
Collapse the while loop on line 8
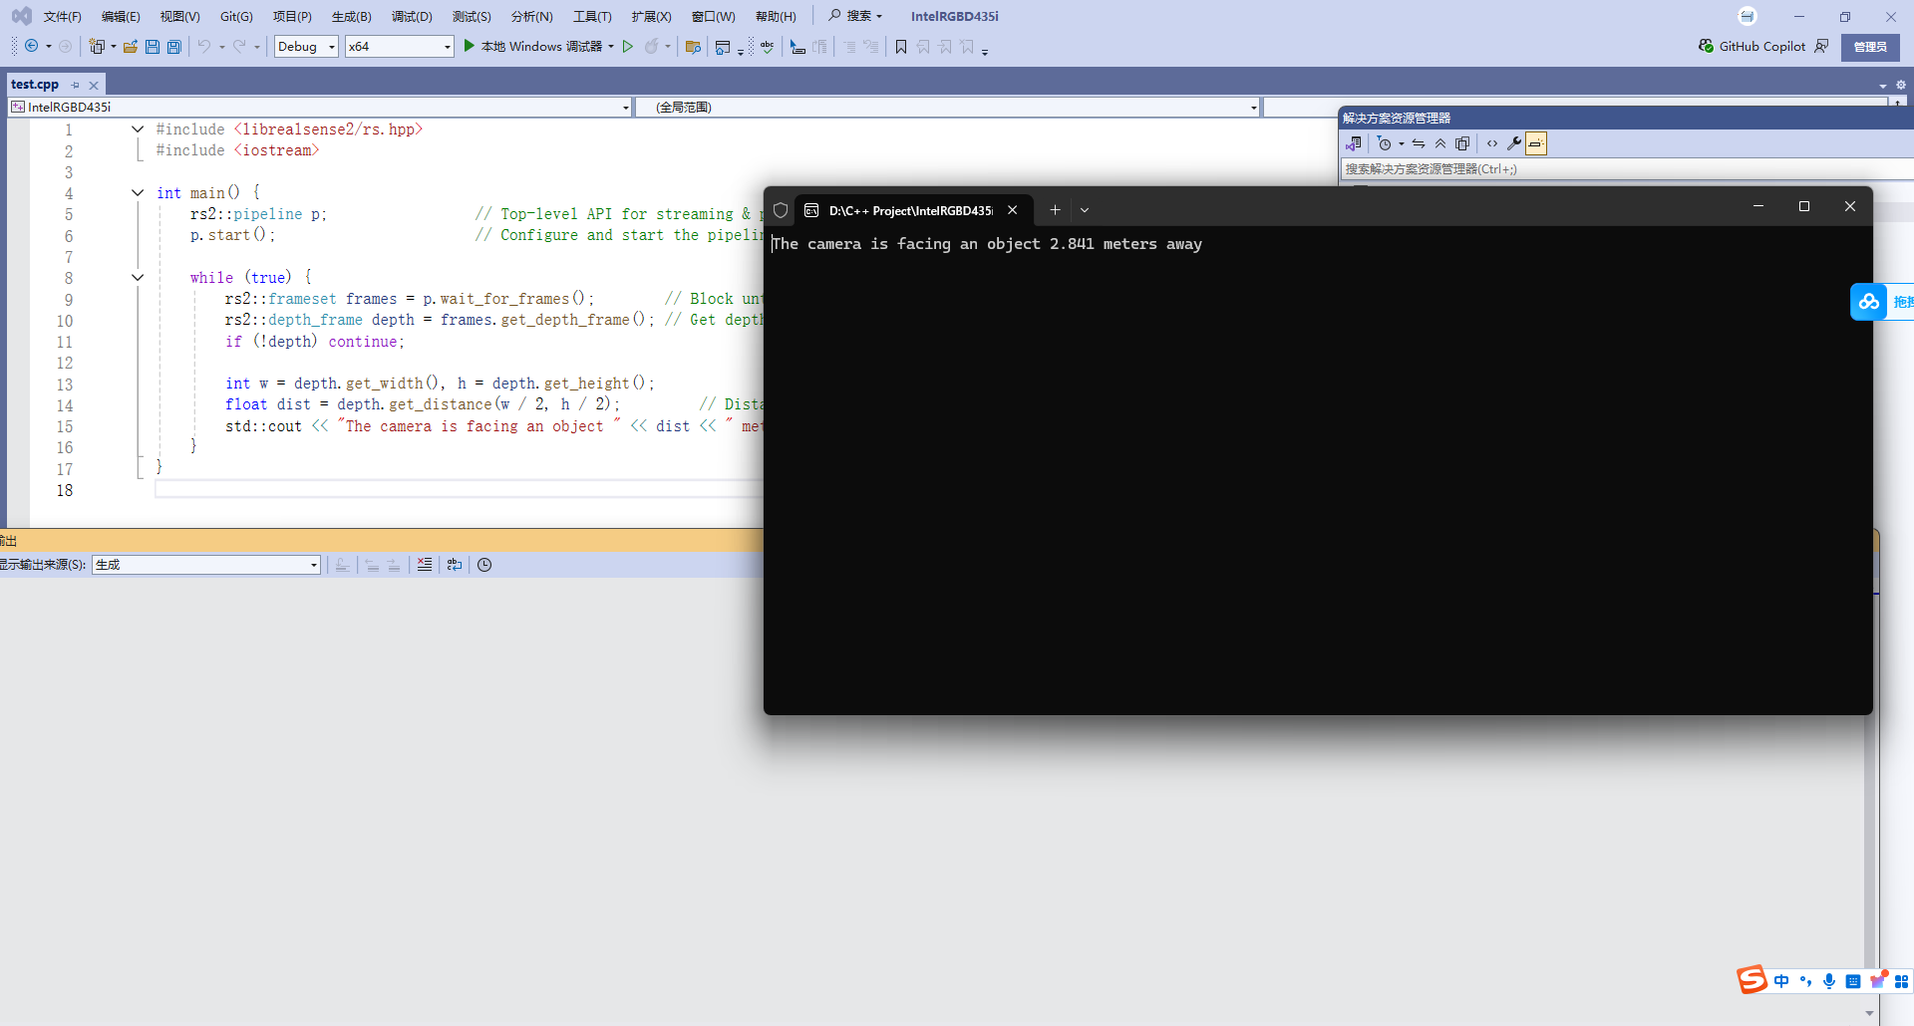click(138, 278)
